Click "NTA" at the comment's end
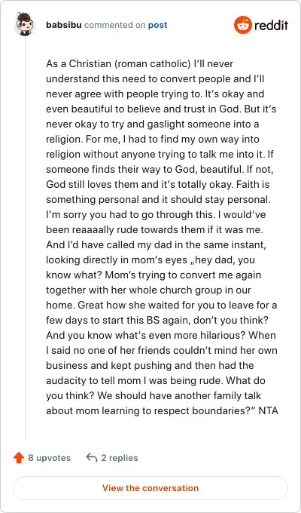The image size is (301, 513). click(268, 410)
